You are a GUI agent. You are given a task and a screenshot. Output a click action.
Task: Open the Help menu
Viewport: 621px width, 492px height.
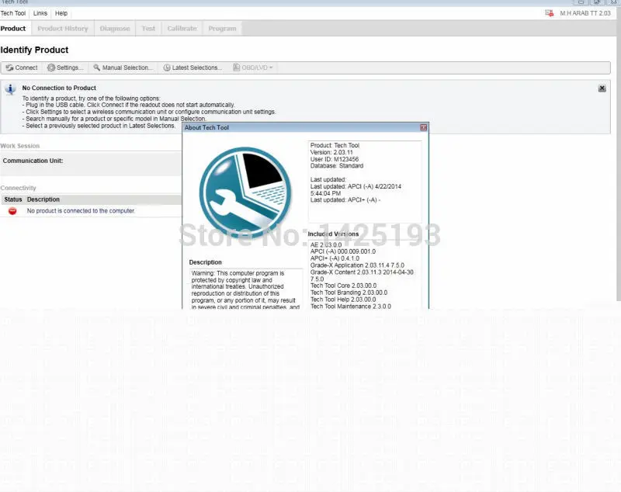(61, 13)
